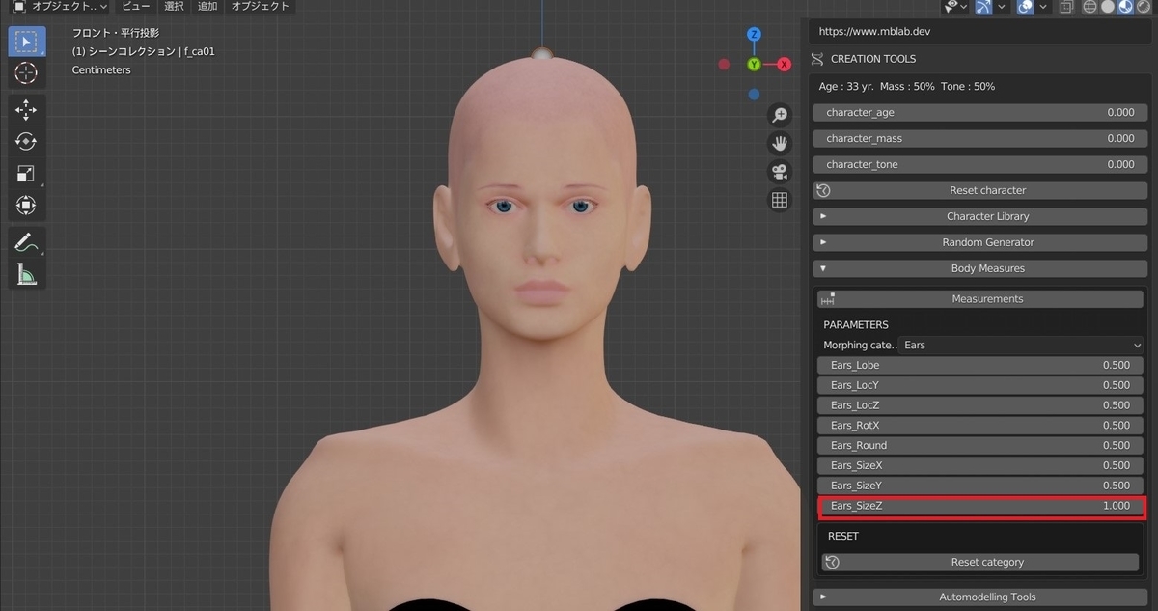This screenshot has width=1158, height=611.
Task: Click the Ears_SizeZ slider
Action: point(980,506)
